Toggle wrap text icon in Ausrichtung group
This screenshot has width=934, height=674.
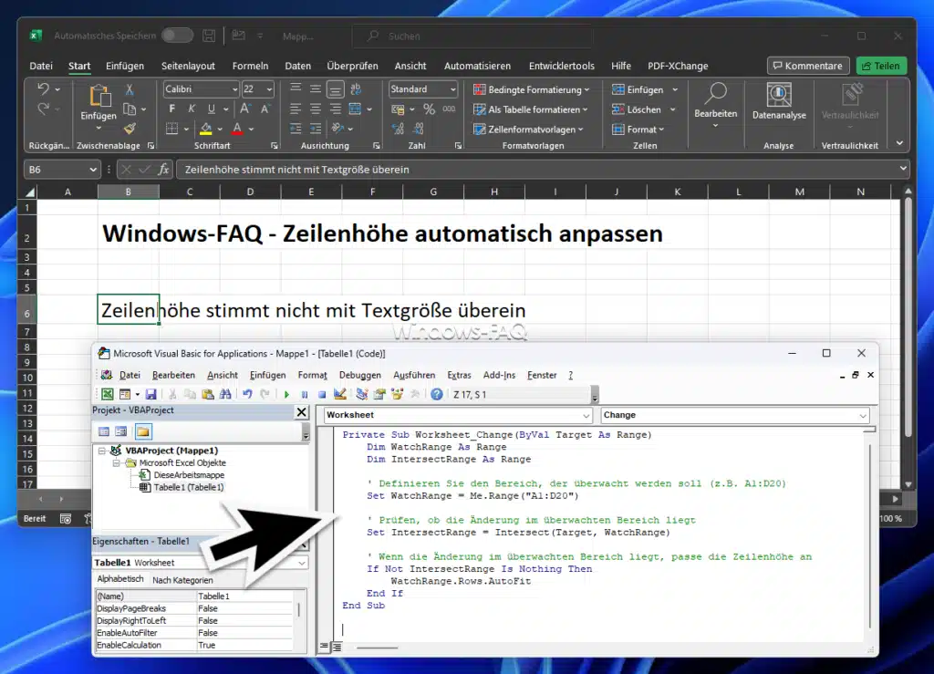tap(356, 89)
